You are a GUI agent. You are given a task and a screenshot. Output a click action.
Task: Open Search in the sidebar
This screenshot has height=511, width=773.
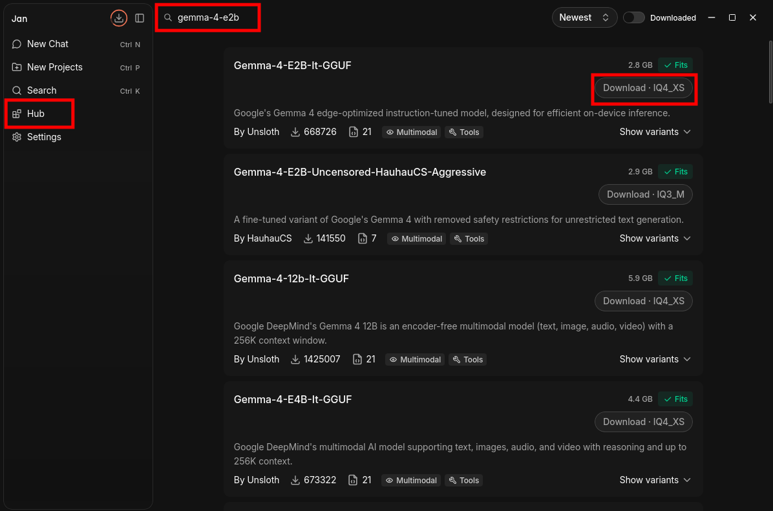click(x=78, y=90)
